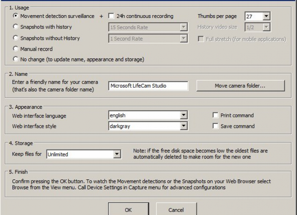This screenshot has width=297, height=215.
Task: Click the free disk space note text
Action: [x=200, y=154]
